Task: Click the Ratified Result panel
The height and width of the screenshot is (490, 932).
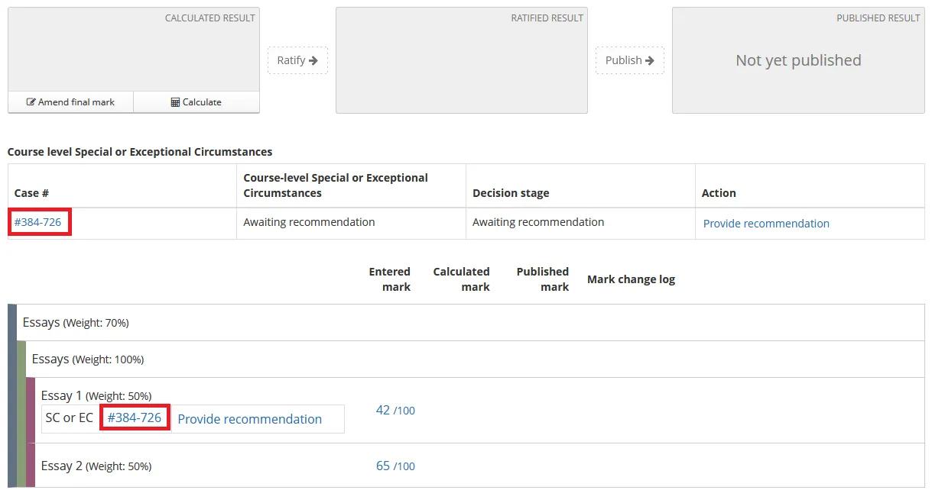Action: 462,60
